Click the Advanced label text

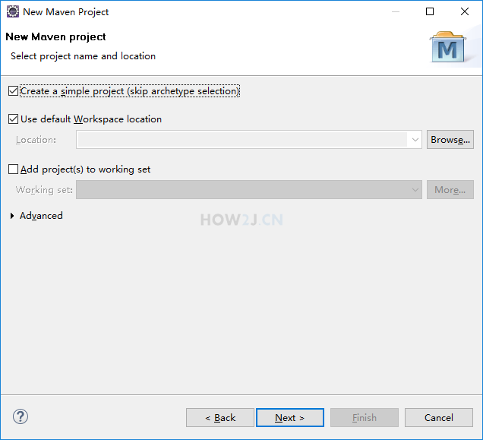(x=41, y=216)
